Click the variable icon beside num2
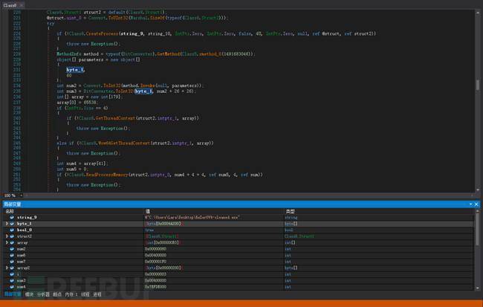This screenshot has width=483, height=307. (13, 248)
